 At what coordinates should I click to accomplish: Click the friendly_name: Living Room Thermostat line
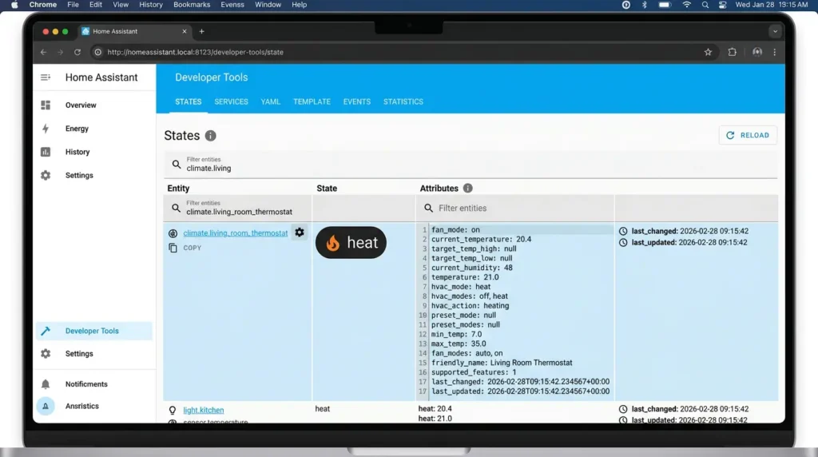click(502, 363)
